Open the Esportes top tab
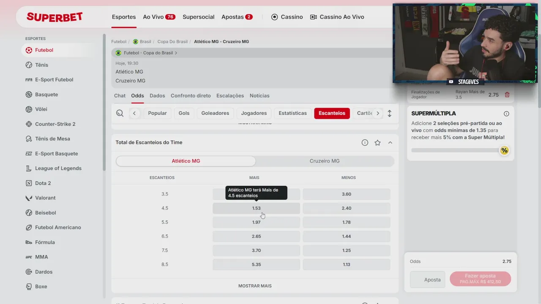Viewport: 541px width, 304px height. pos(124,17)
